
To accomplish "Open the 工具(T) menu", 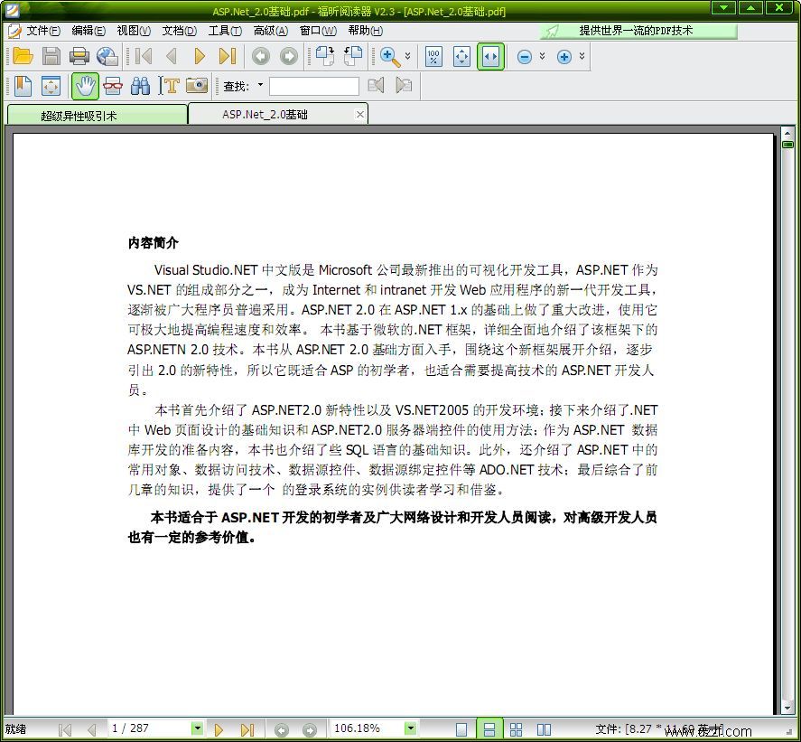I will (225, 31).
